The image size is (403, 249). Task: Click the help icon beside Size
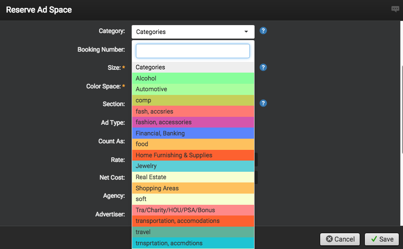click(x=263, y=67)
